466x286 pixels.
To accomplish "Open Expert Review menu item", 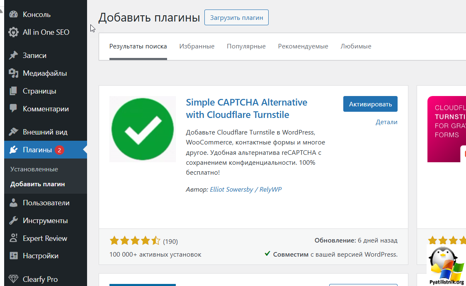I will pyautogui.click(x=46, y=238).
